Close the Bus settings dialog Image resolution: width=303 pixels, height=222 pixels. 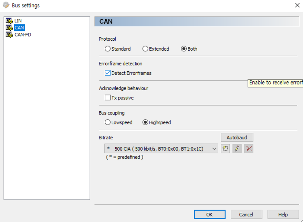pyautogui.click(x=297, y=5)
